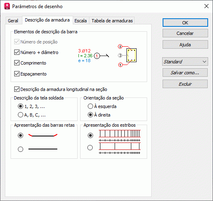Click the dense stirrups presentation diagram
Viewport: 213px width, 201px height.
(120, 136)
